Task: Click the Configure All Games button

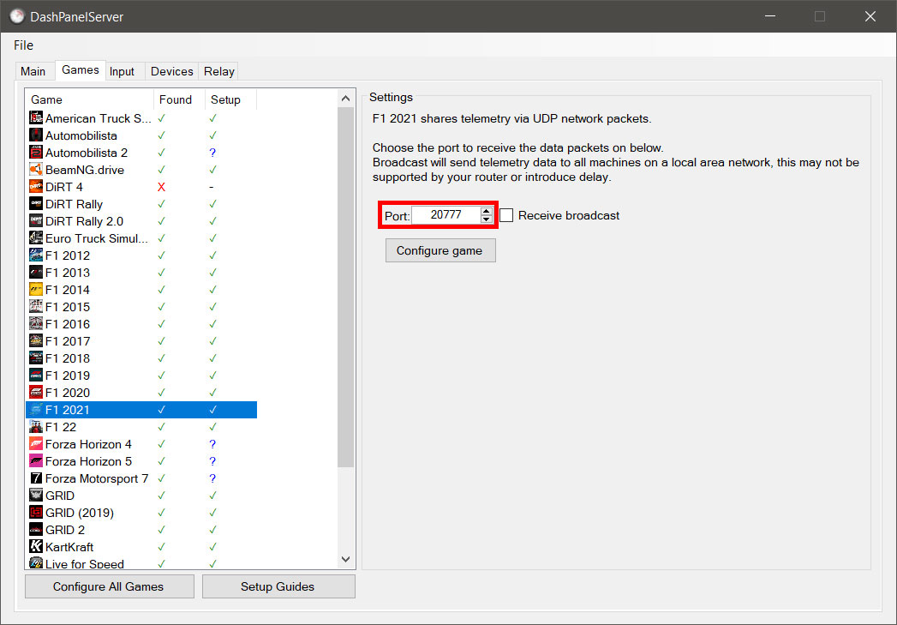Action: click(x=109, y=586)
